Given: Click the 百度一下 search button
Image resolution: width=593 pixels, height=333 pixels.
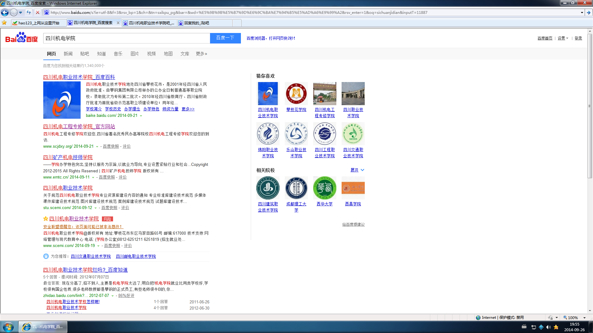Looking at the screenshot, I should click(x=225, y=38).
